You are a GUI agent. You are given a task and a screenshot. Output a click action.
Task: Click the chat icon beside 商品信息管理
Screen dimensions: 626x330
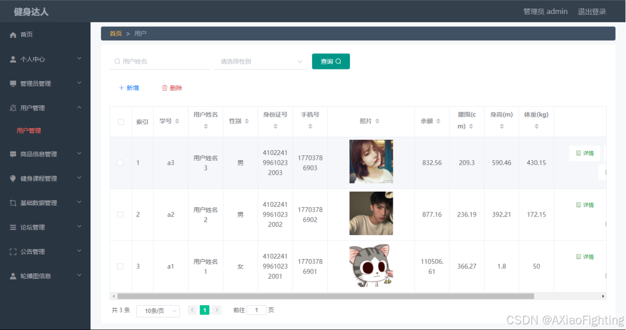tap(13, 154)
